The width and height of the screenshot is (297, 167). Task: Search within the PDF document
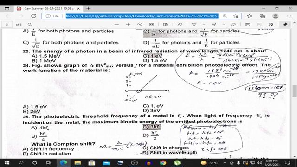click(x=30, y=25)
